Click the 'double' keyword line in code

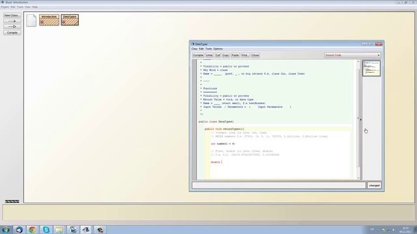216,162
